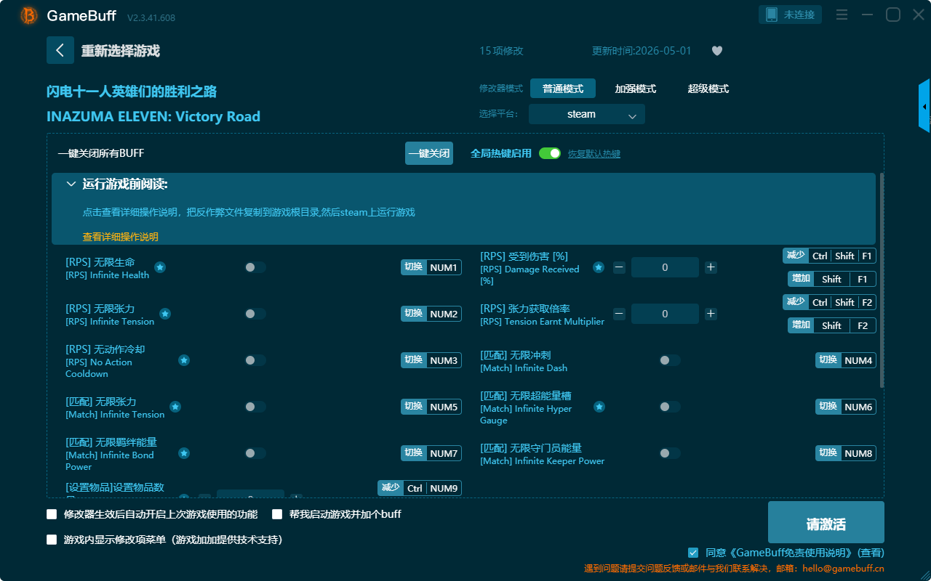This screenshot has width=931, height=581.
Task: Click the [RPS] 张力获取倍率 value field
Action: click(665, 314)
